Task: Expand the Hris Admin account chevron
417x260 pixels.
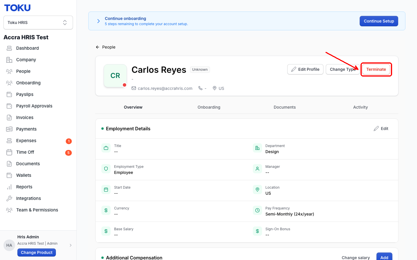Action: tap(71, 245)
